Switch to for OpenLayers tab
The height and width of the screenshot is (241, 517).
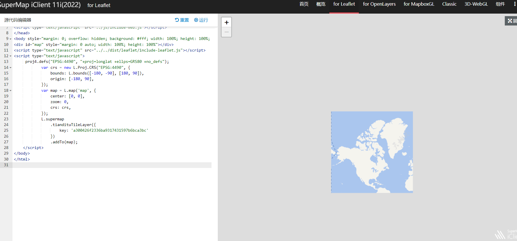pos(379,4)
